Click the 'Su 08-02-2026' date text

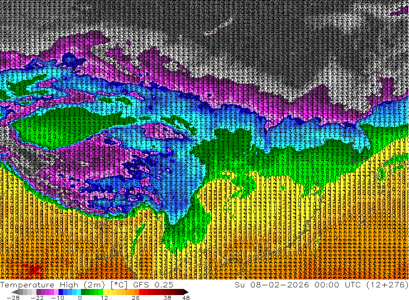pos(272,284)
